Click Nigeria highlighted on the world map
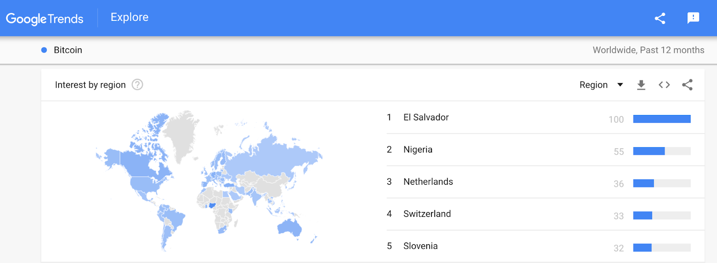Image resolution: width=717 pixels, height=263 pixels. point(212,205)
